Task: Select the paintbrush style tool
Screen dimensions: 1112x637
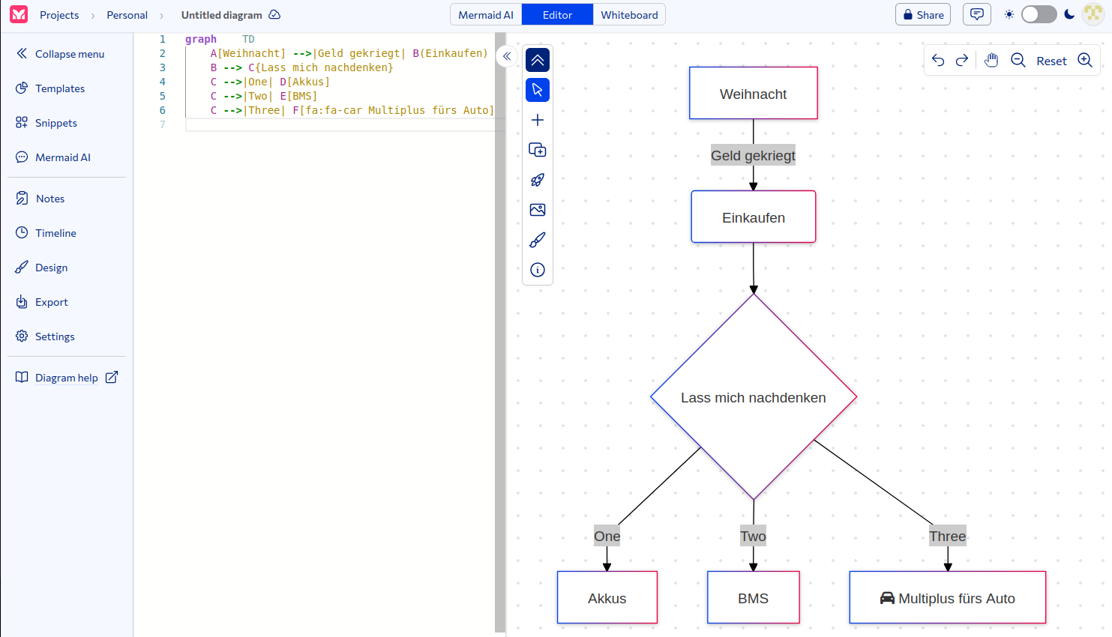Action: coord(538,240)
